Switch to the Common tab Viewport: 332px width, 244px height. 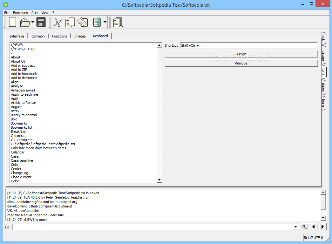[x=38, y=36]
